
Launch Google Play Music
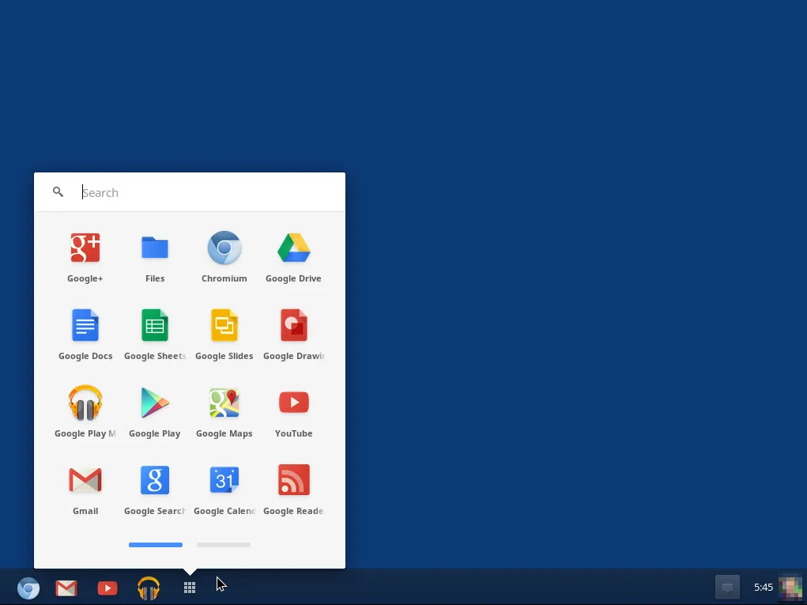coord(85,402)
